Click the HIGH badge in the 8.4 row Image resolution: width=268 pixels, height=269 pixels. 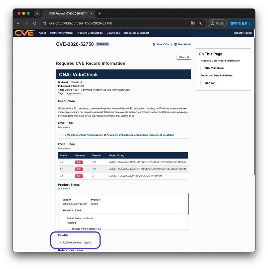79,169
